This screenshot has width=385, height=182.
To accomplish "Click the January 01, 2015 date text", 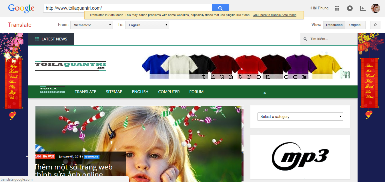I will point(70,157).
